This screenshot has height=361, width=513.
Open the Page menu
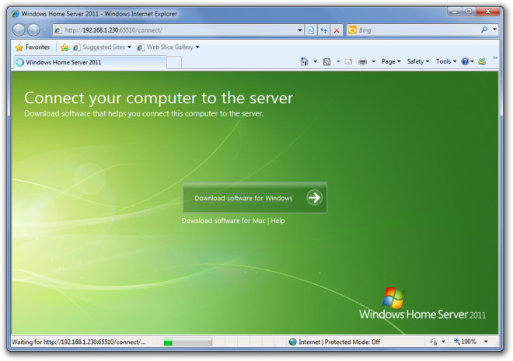[391, 61]
